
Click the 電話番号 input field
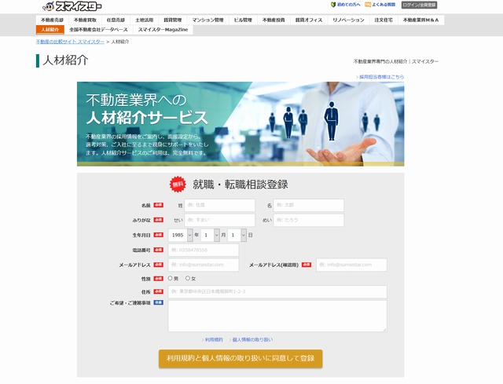(x=203, y=250)
